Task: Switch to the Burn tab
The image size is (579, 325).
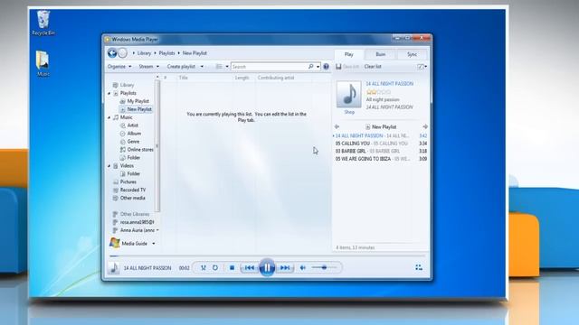Action: (380, 54)
